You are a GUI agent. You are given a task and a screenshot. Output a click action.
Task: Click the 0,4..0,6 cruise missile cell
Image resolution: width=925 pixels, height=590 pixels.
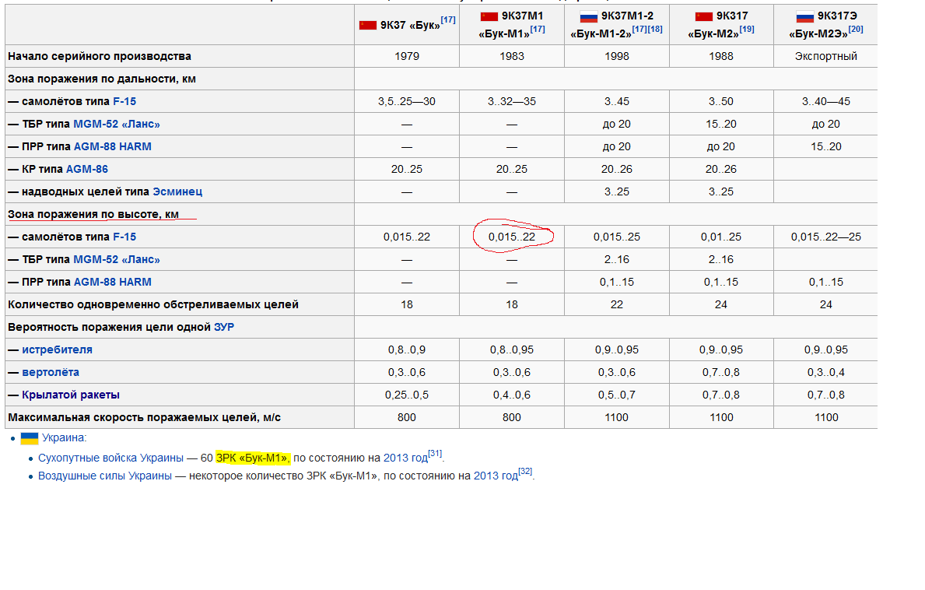511,395
